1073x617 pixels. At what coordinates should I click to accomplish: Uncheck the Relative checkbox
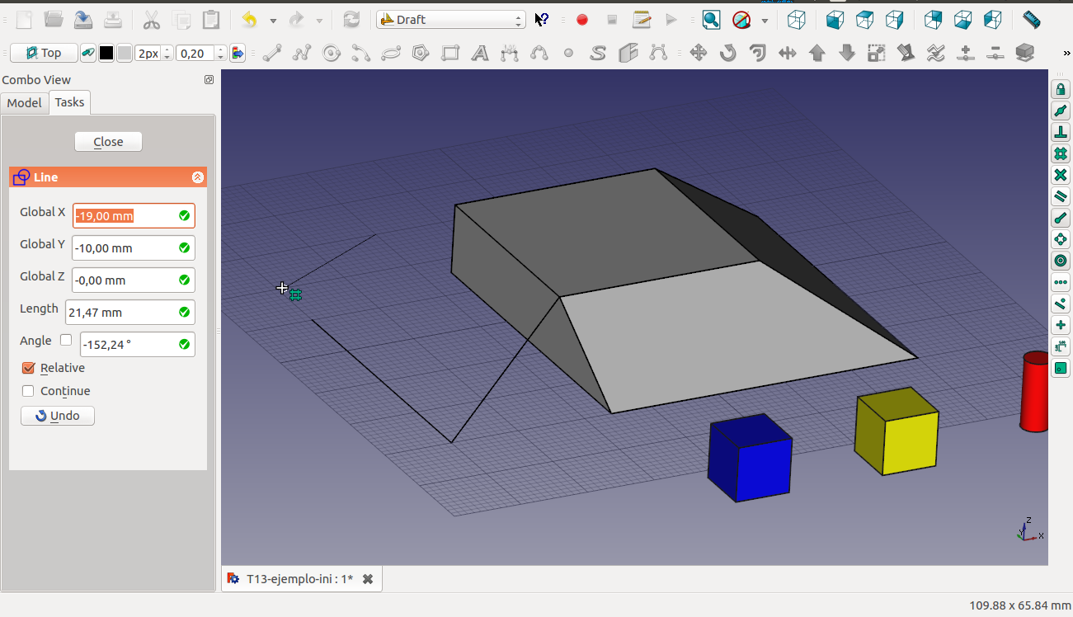coord(29,368)
